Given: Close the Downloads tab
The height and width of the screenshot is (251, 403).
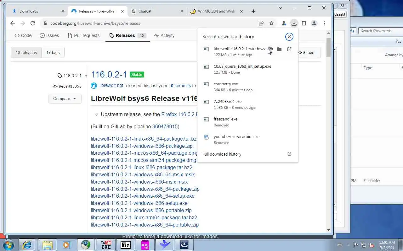Looking at the screenshot, I should pos(63,11).
